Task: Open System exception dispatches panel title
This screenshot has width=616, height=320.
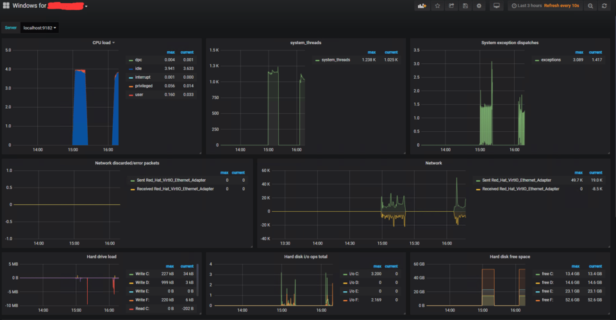Action: (x=510, y=43)
